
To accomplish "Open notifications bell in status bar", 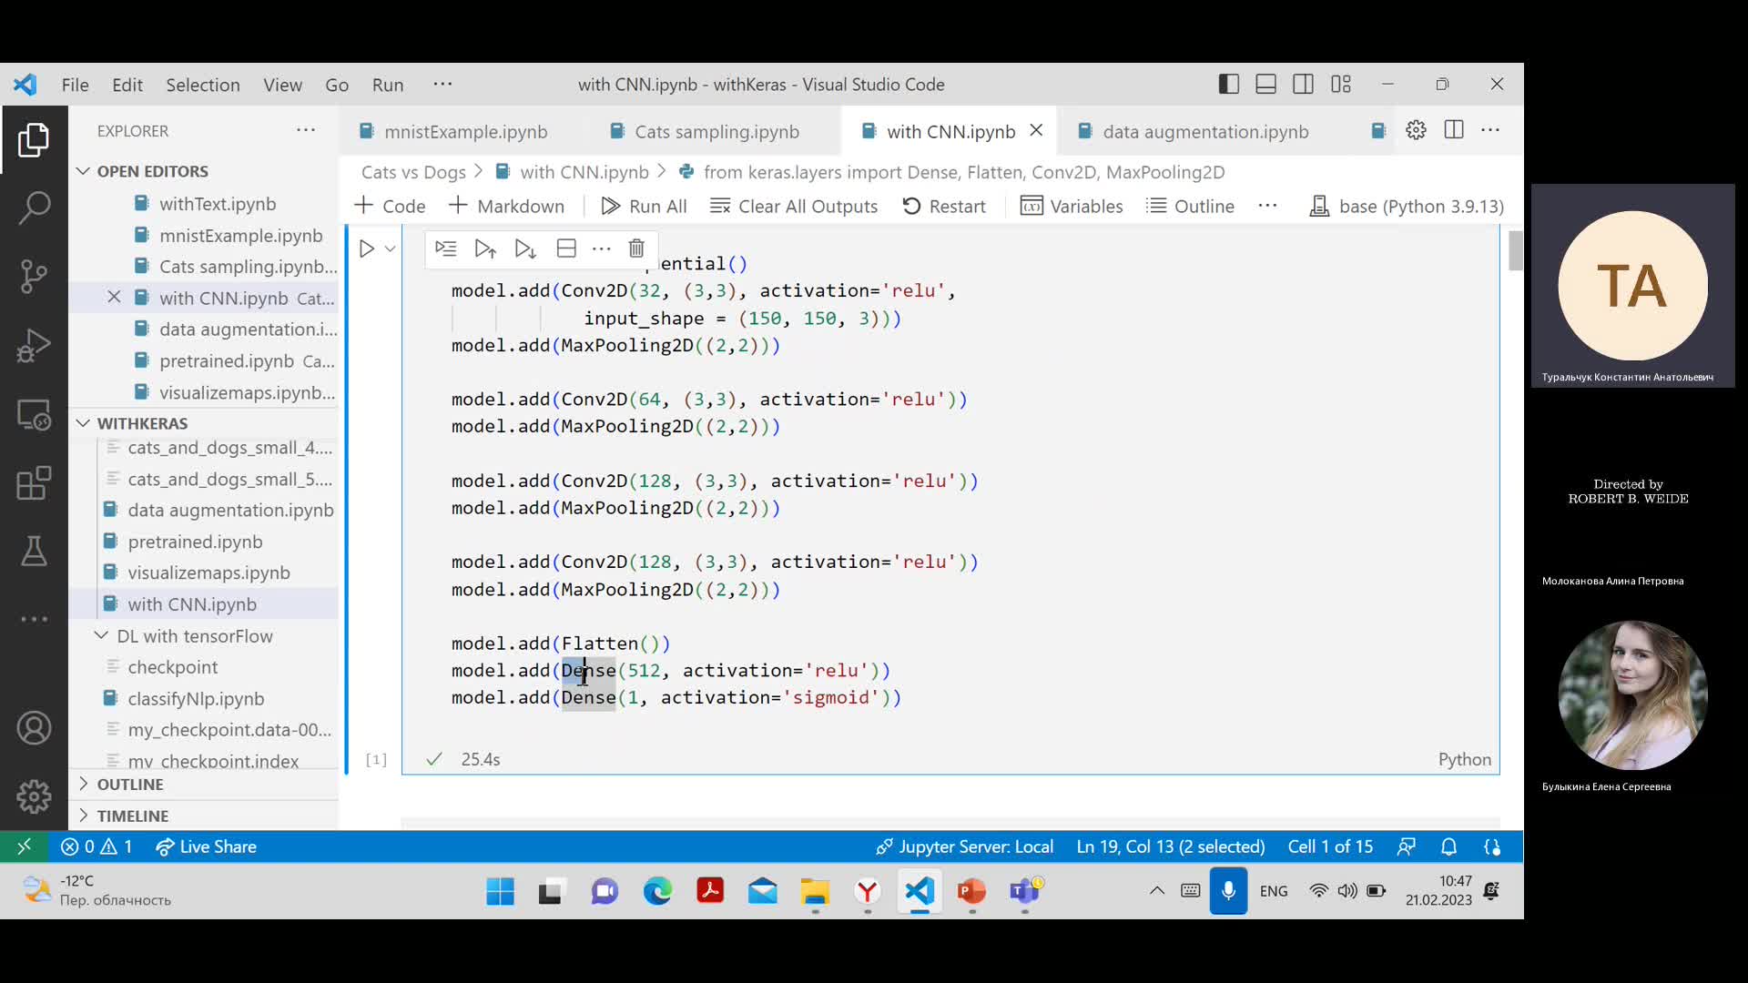I will pos(1449,846).
